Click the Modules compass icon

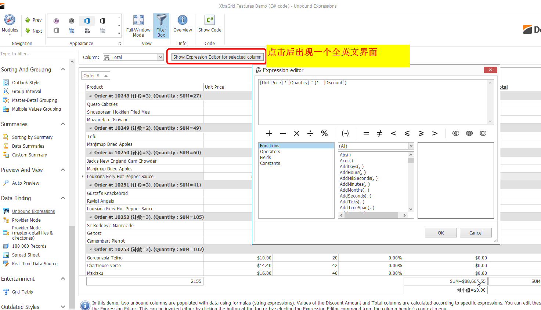click(10, 21)
